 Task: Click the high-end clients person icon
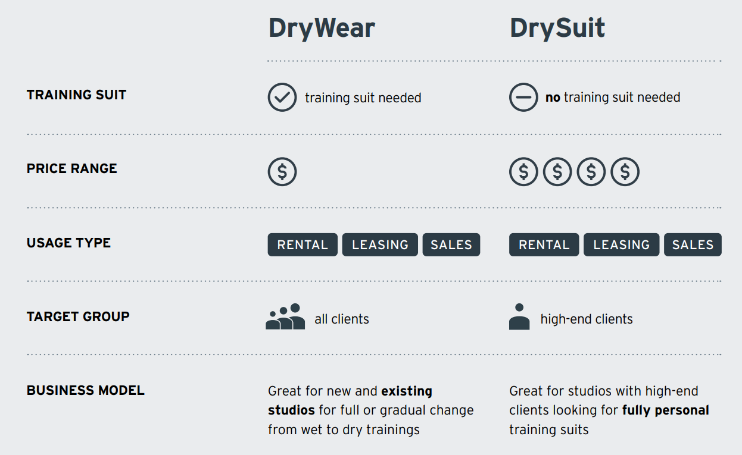pyautogui.click(x=519, y=317)
